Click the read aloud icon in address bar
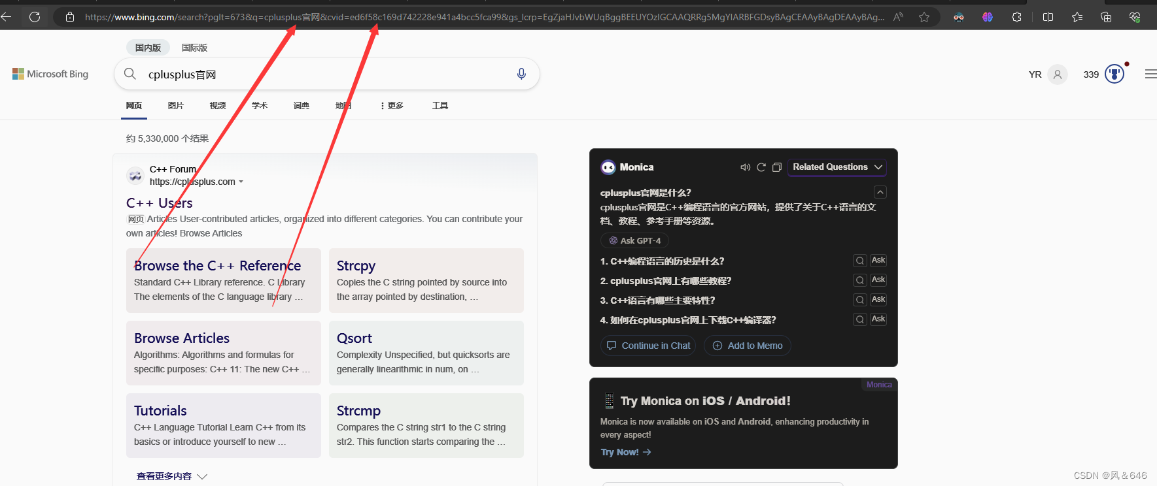 898,17
